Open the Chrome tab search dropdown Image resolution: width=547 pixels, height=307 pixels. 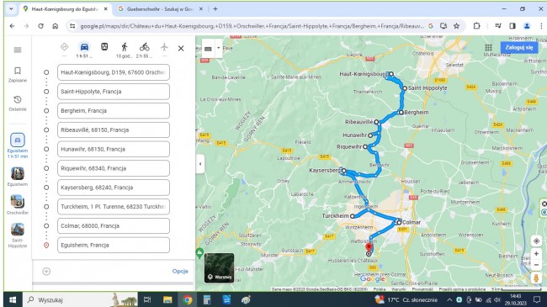pyautogui.click(x=11, y=9)
